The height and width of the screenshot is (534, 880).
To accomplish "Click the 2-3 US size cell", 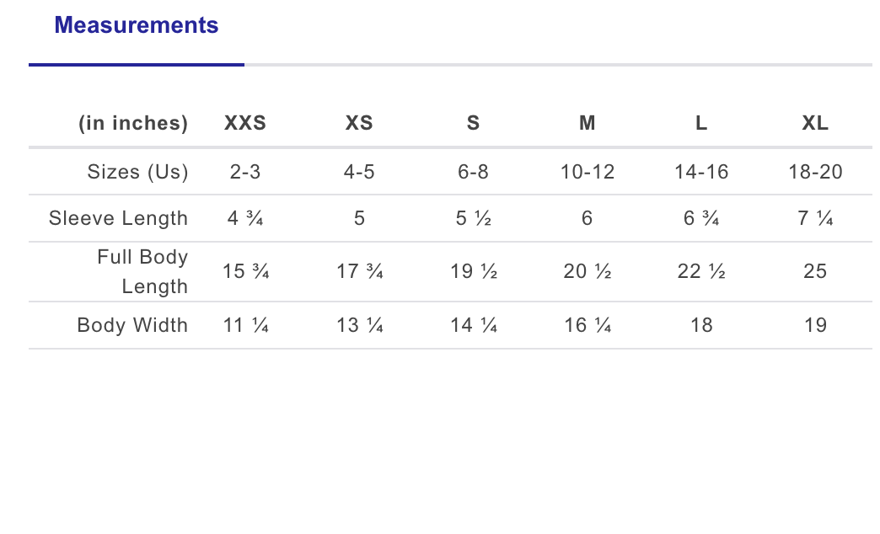I will click(245, 173).
